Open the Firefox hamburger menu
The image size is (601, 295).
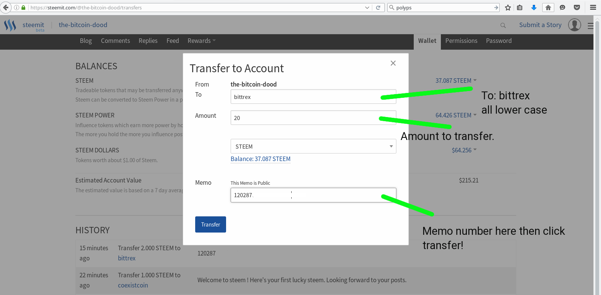point(593,8)
